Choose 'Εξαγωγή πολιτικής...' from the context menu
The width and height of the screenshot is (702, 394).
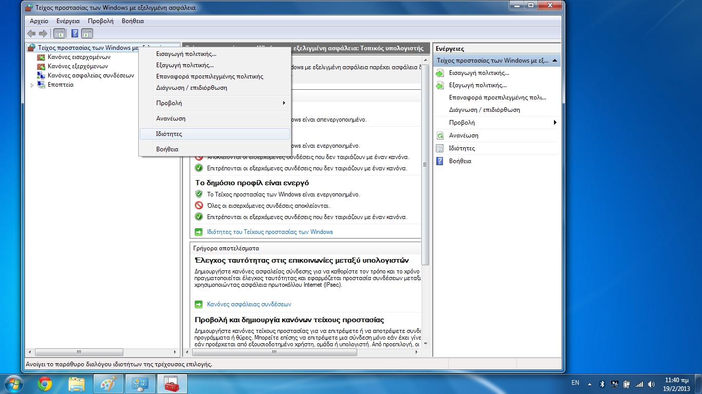coord(214,65)
